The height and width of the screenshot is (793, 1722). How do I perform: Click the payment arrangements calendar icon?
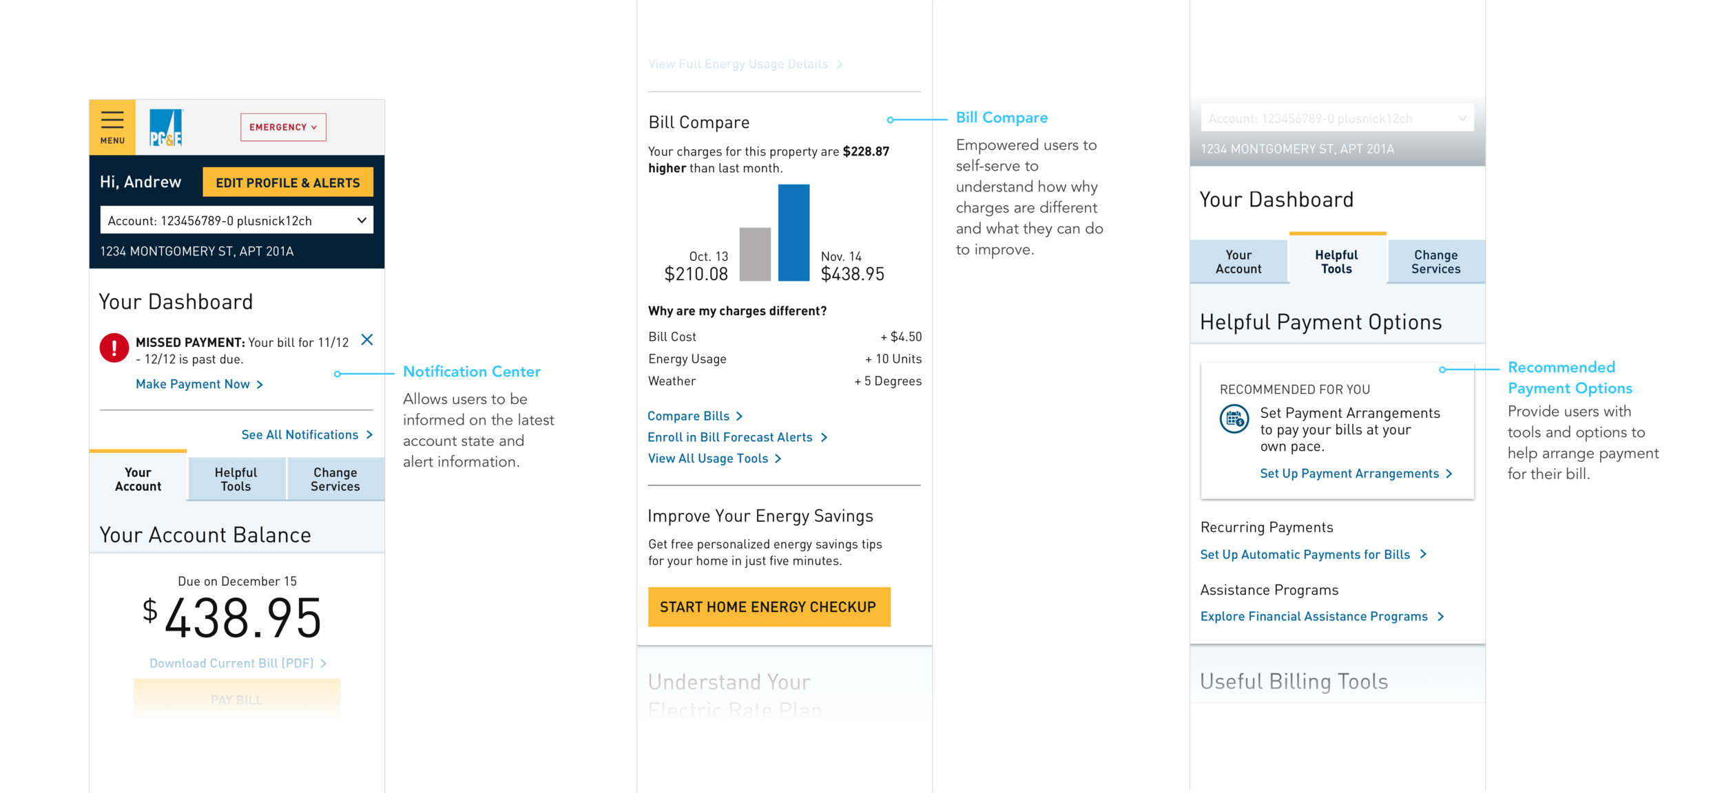[x=1234, y=419]
